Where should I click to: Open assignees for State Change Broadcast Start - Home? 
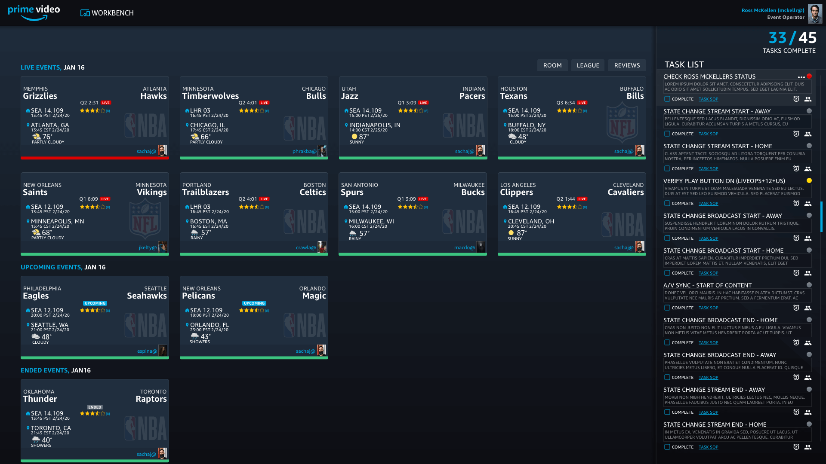(808, 273)
